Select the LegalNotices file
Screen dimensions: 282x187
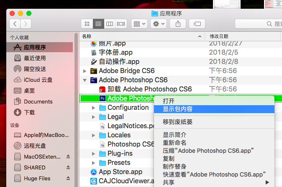click(117, 126)
